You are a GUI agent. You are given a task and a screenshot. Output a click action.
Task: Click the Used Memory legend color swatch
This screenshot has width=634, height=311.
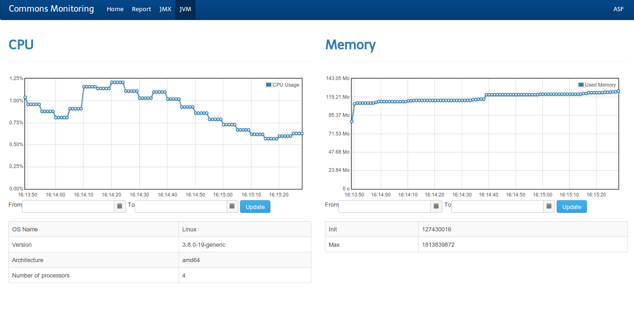[x=581, y=85]
